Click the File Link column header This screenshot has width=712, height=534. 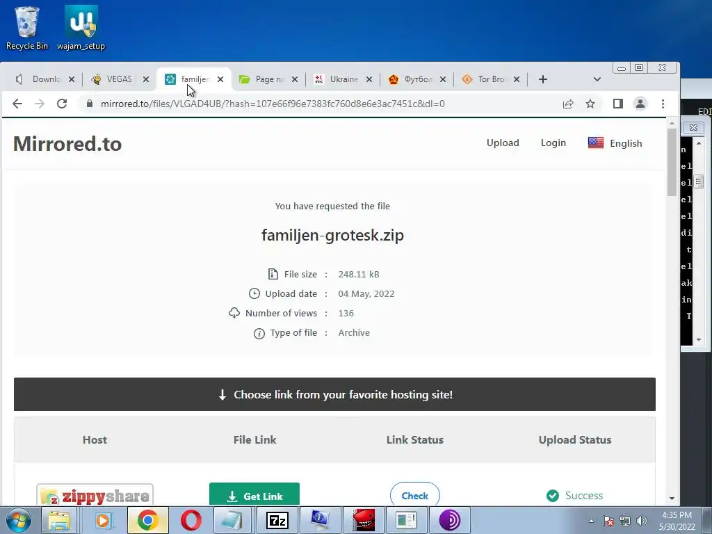(x=254, y=440)
